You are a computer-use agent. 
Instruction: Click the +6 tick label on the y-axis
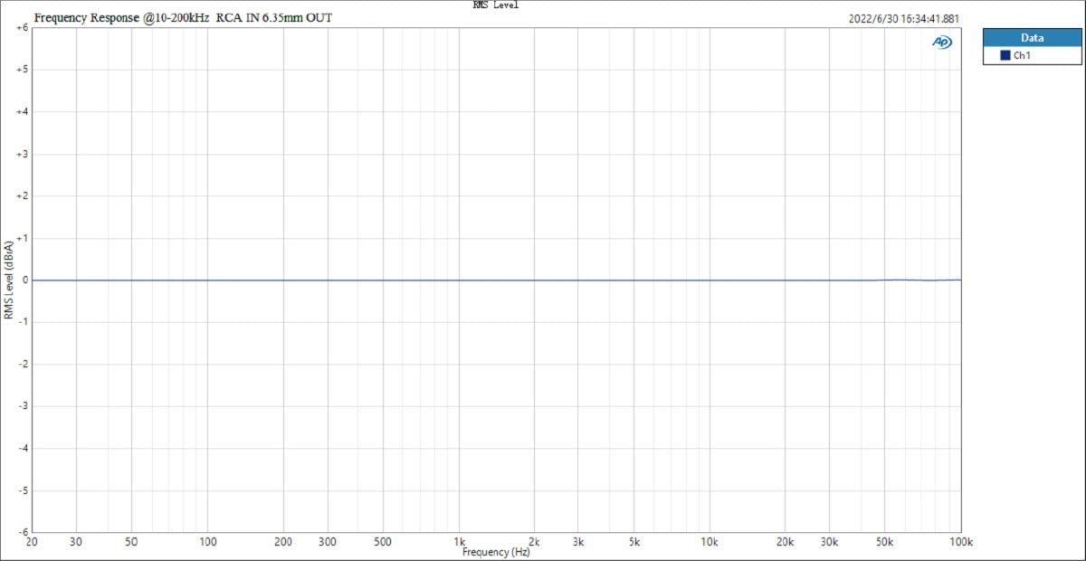(x=22, y=27)
